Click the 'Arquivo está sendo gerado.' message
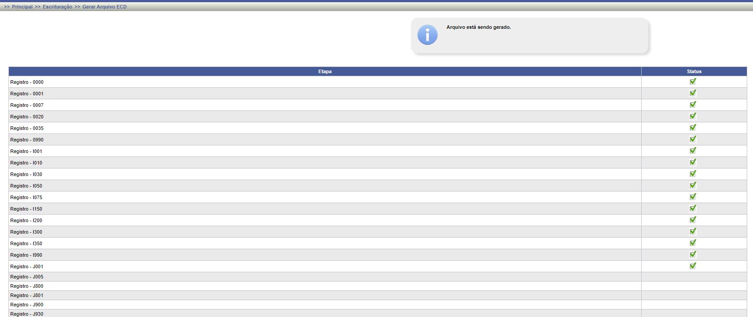Screen dimensions: 753x317 [x=478, y=27]
